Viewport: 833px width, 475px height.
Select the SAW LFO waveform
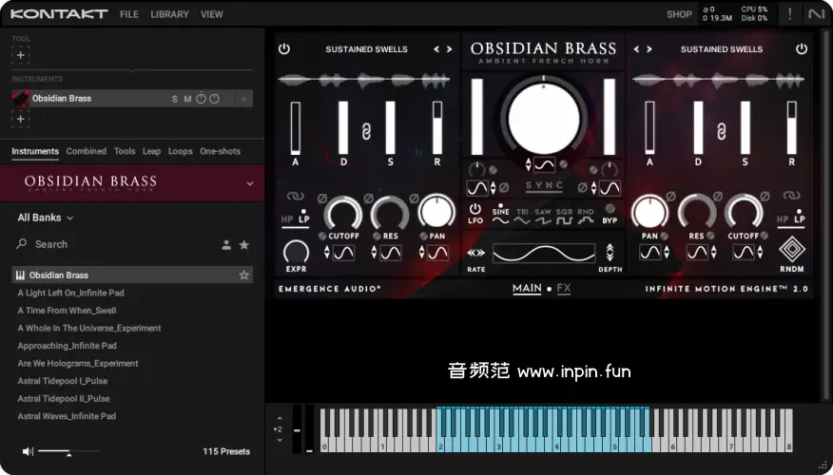543,216
